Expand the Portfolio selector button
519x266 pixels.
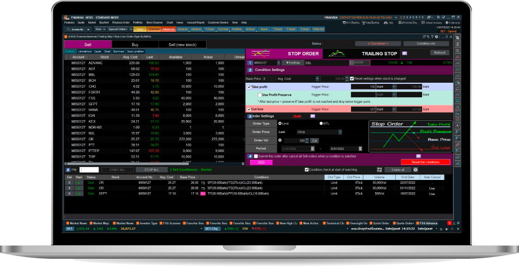293,63
